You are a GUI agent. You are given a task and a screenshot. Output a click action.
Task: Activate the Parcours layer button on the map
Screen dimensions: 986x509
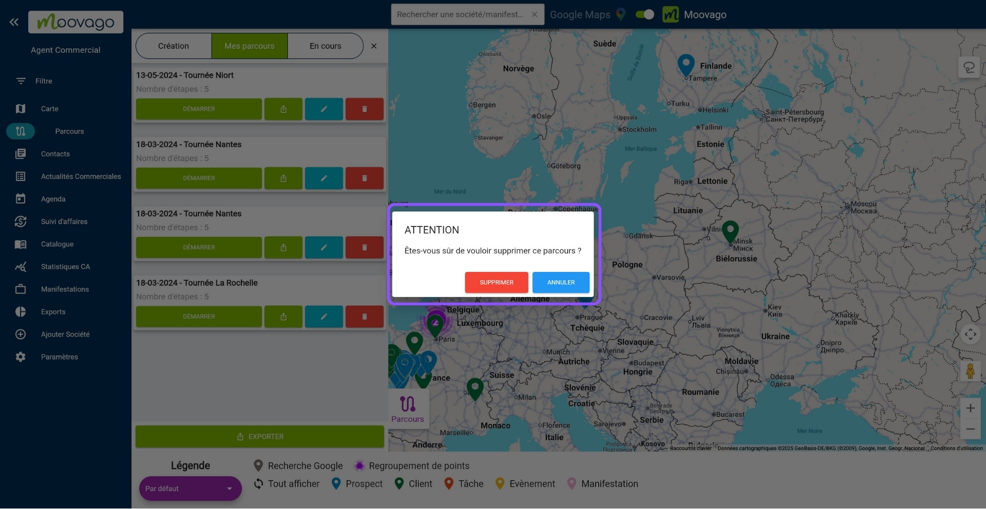[408, 408]
